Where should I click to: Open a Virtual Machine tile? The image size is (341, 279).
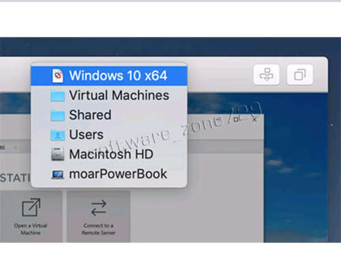click(x=31, y=217)
